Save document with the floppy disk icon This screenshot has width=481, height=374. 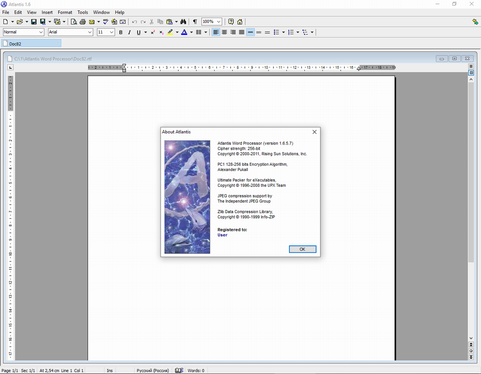34,22
